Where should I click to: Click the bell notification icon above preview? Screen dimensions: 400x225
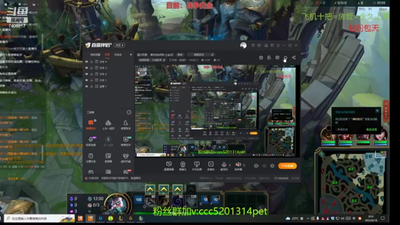coord(285,57)
